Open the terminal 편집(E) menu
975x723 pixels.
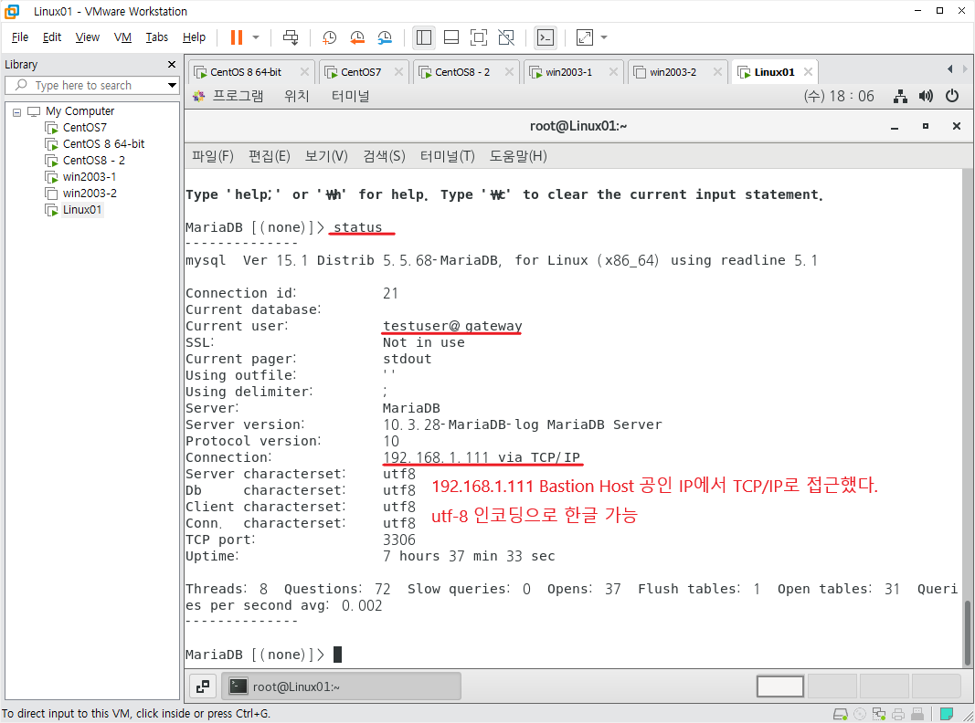tap(270, 156)
